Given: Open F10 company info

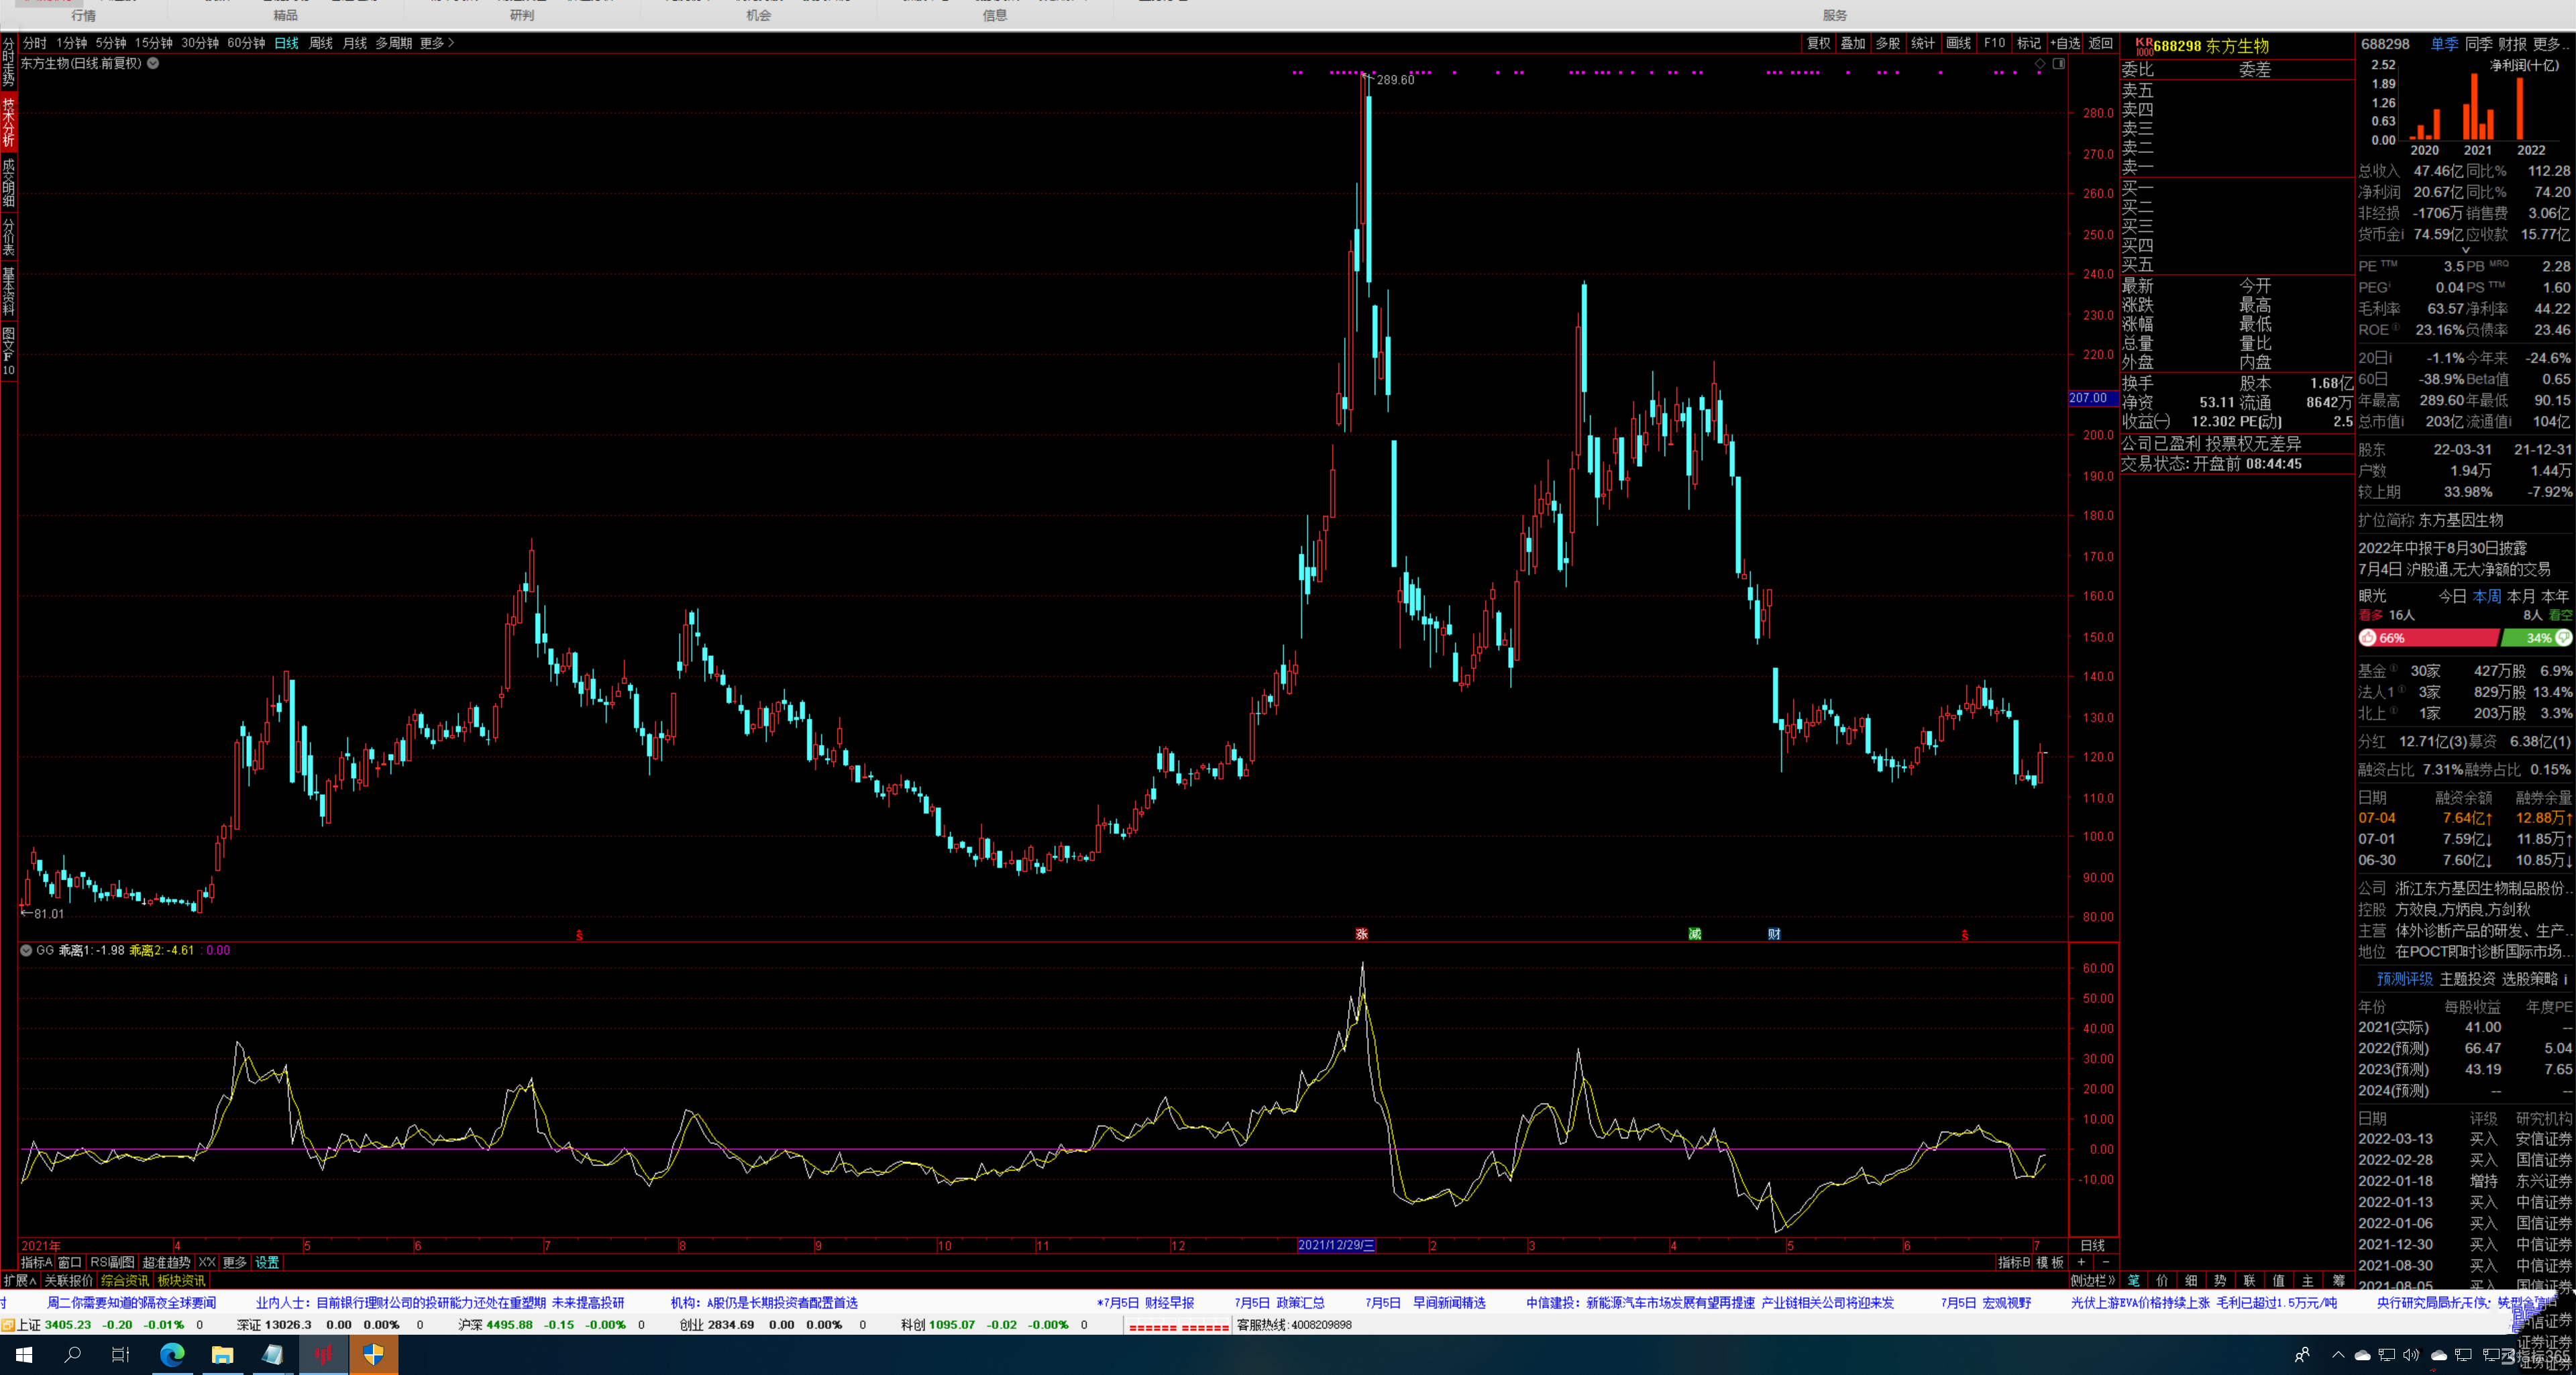Looking at the screenshot, I should 1994,43.
